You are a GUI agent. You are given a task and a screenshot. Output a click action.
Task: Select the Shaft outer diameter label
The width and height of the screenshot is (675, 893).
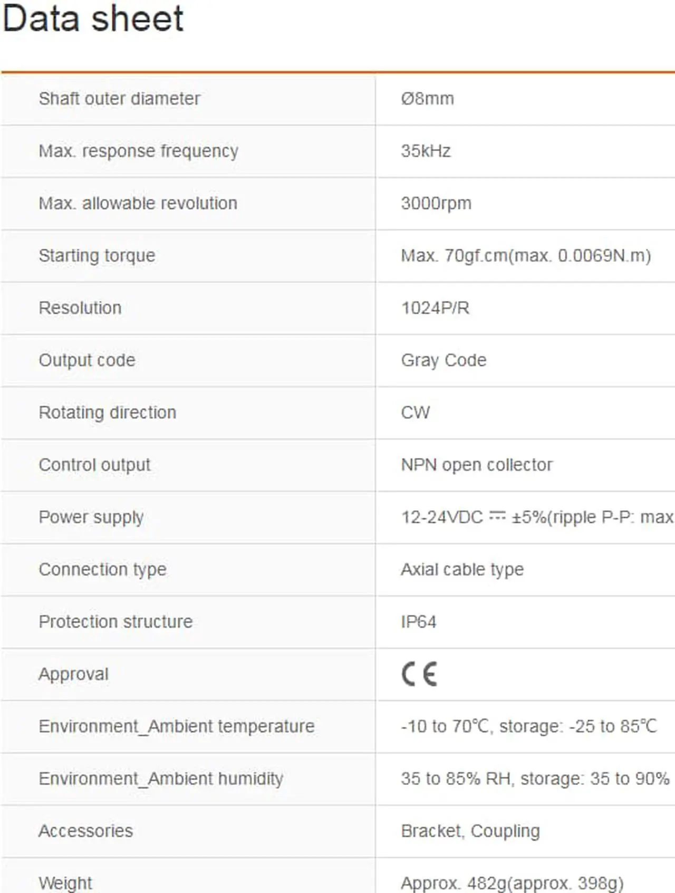[x=120, y=99]
